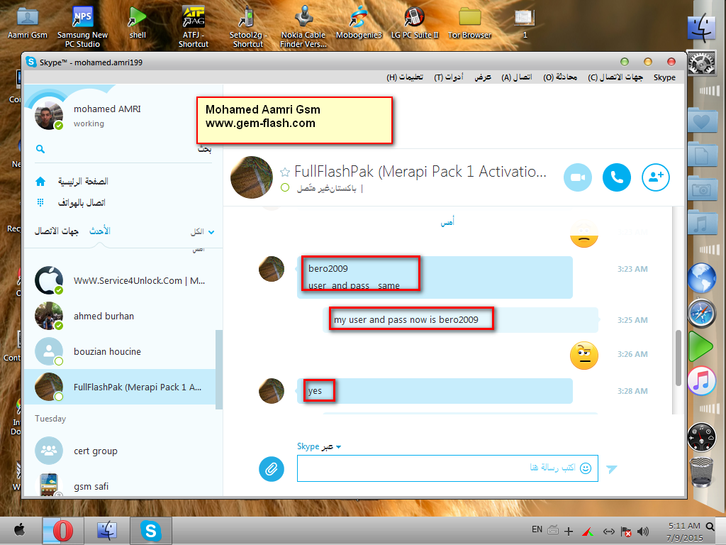
Task: Click the 'yes' message bubble
Action: (435, 391)
